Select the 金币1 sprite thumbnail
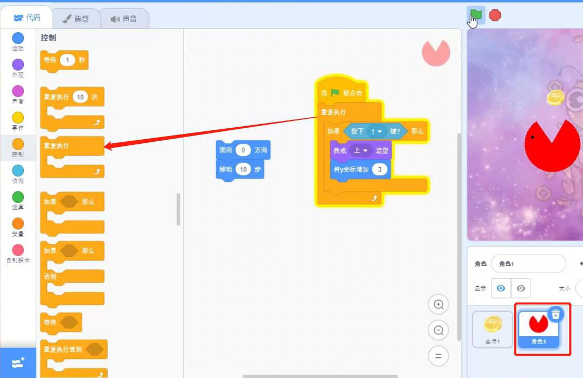This screenshot has height=378, width=583. pos(492,328)
